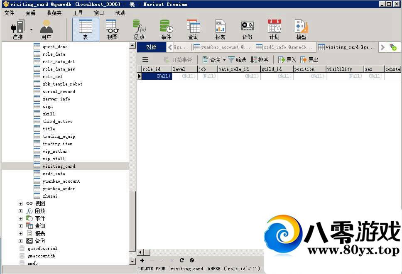Expand the 视图 tree node

coord(20,203)
